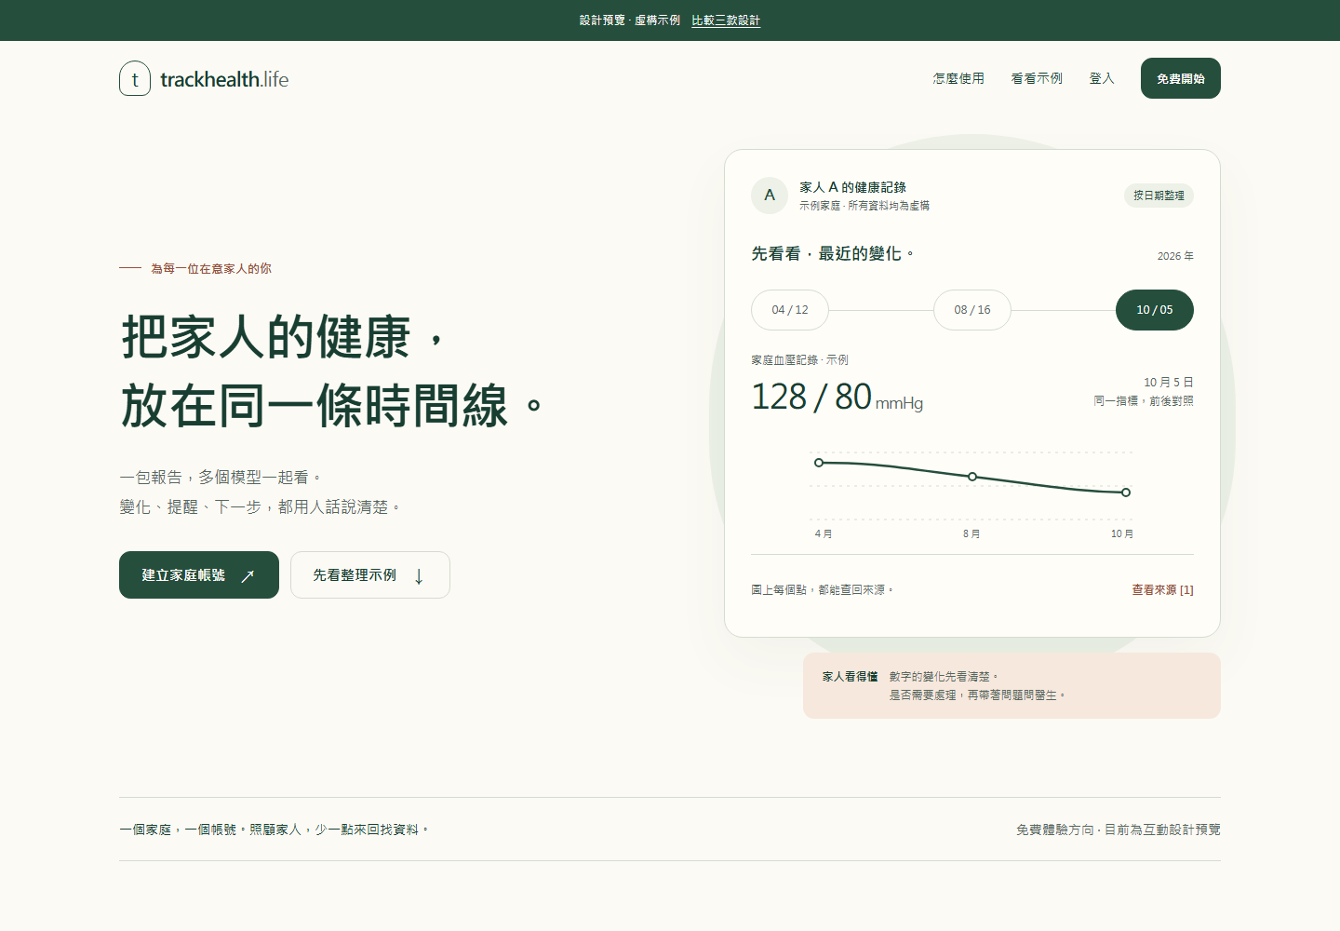Click the text 同一指標，前後對照
1340x931 pixels.
[1144, 401]
